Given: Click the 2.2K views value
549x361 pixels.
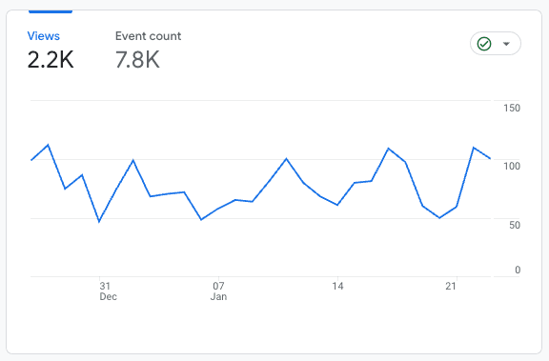Looking at the screenshot, I should coord(51,59).
